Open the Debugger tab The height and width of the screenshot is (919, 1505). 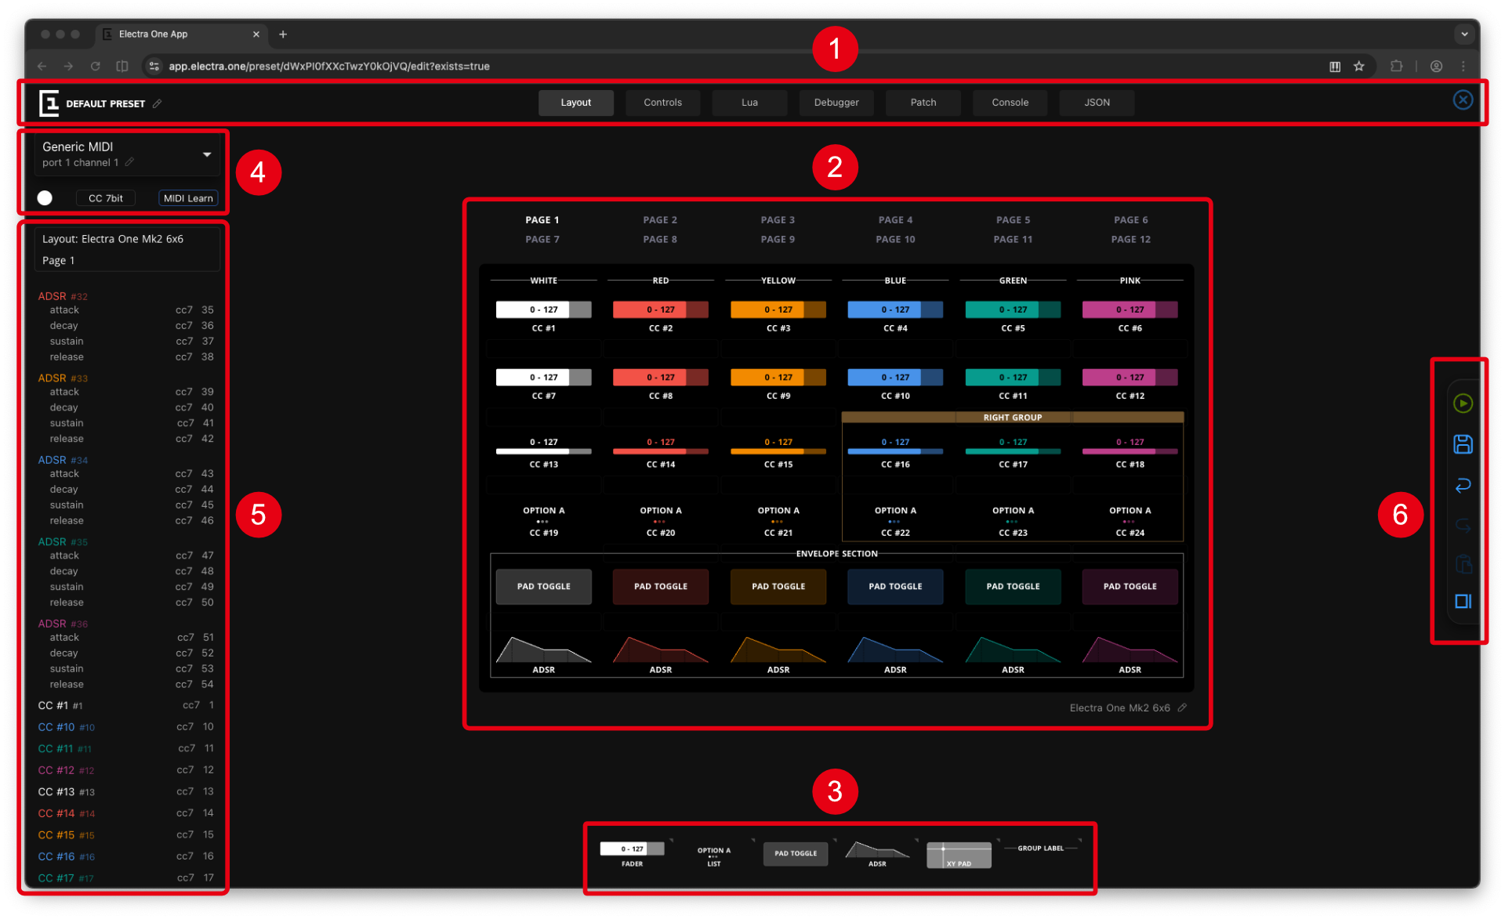click(836, 103)
